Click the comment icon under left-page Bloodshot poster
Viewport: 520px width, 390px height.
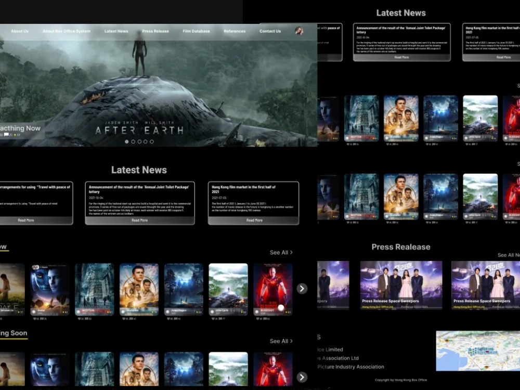(265, 319)
